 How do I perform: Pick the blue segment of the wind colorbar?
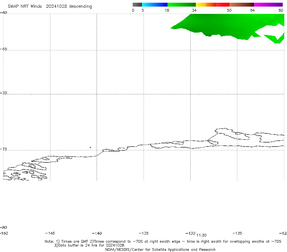[x=155, y=5]
